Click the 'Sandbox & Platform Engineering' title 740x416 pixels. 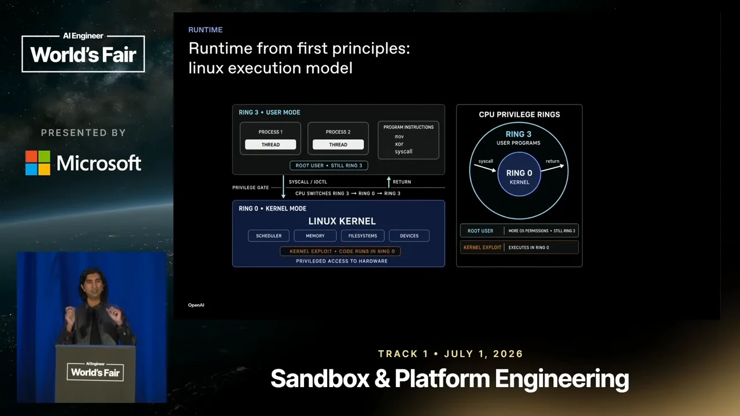450,379
